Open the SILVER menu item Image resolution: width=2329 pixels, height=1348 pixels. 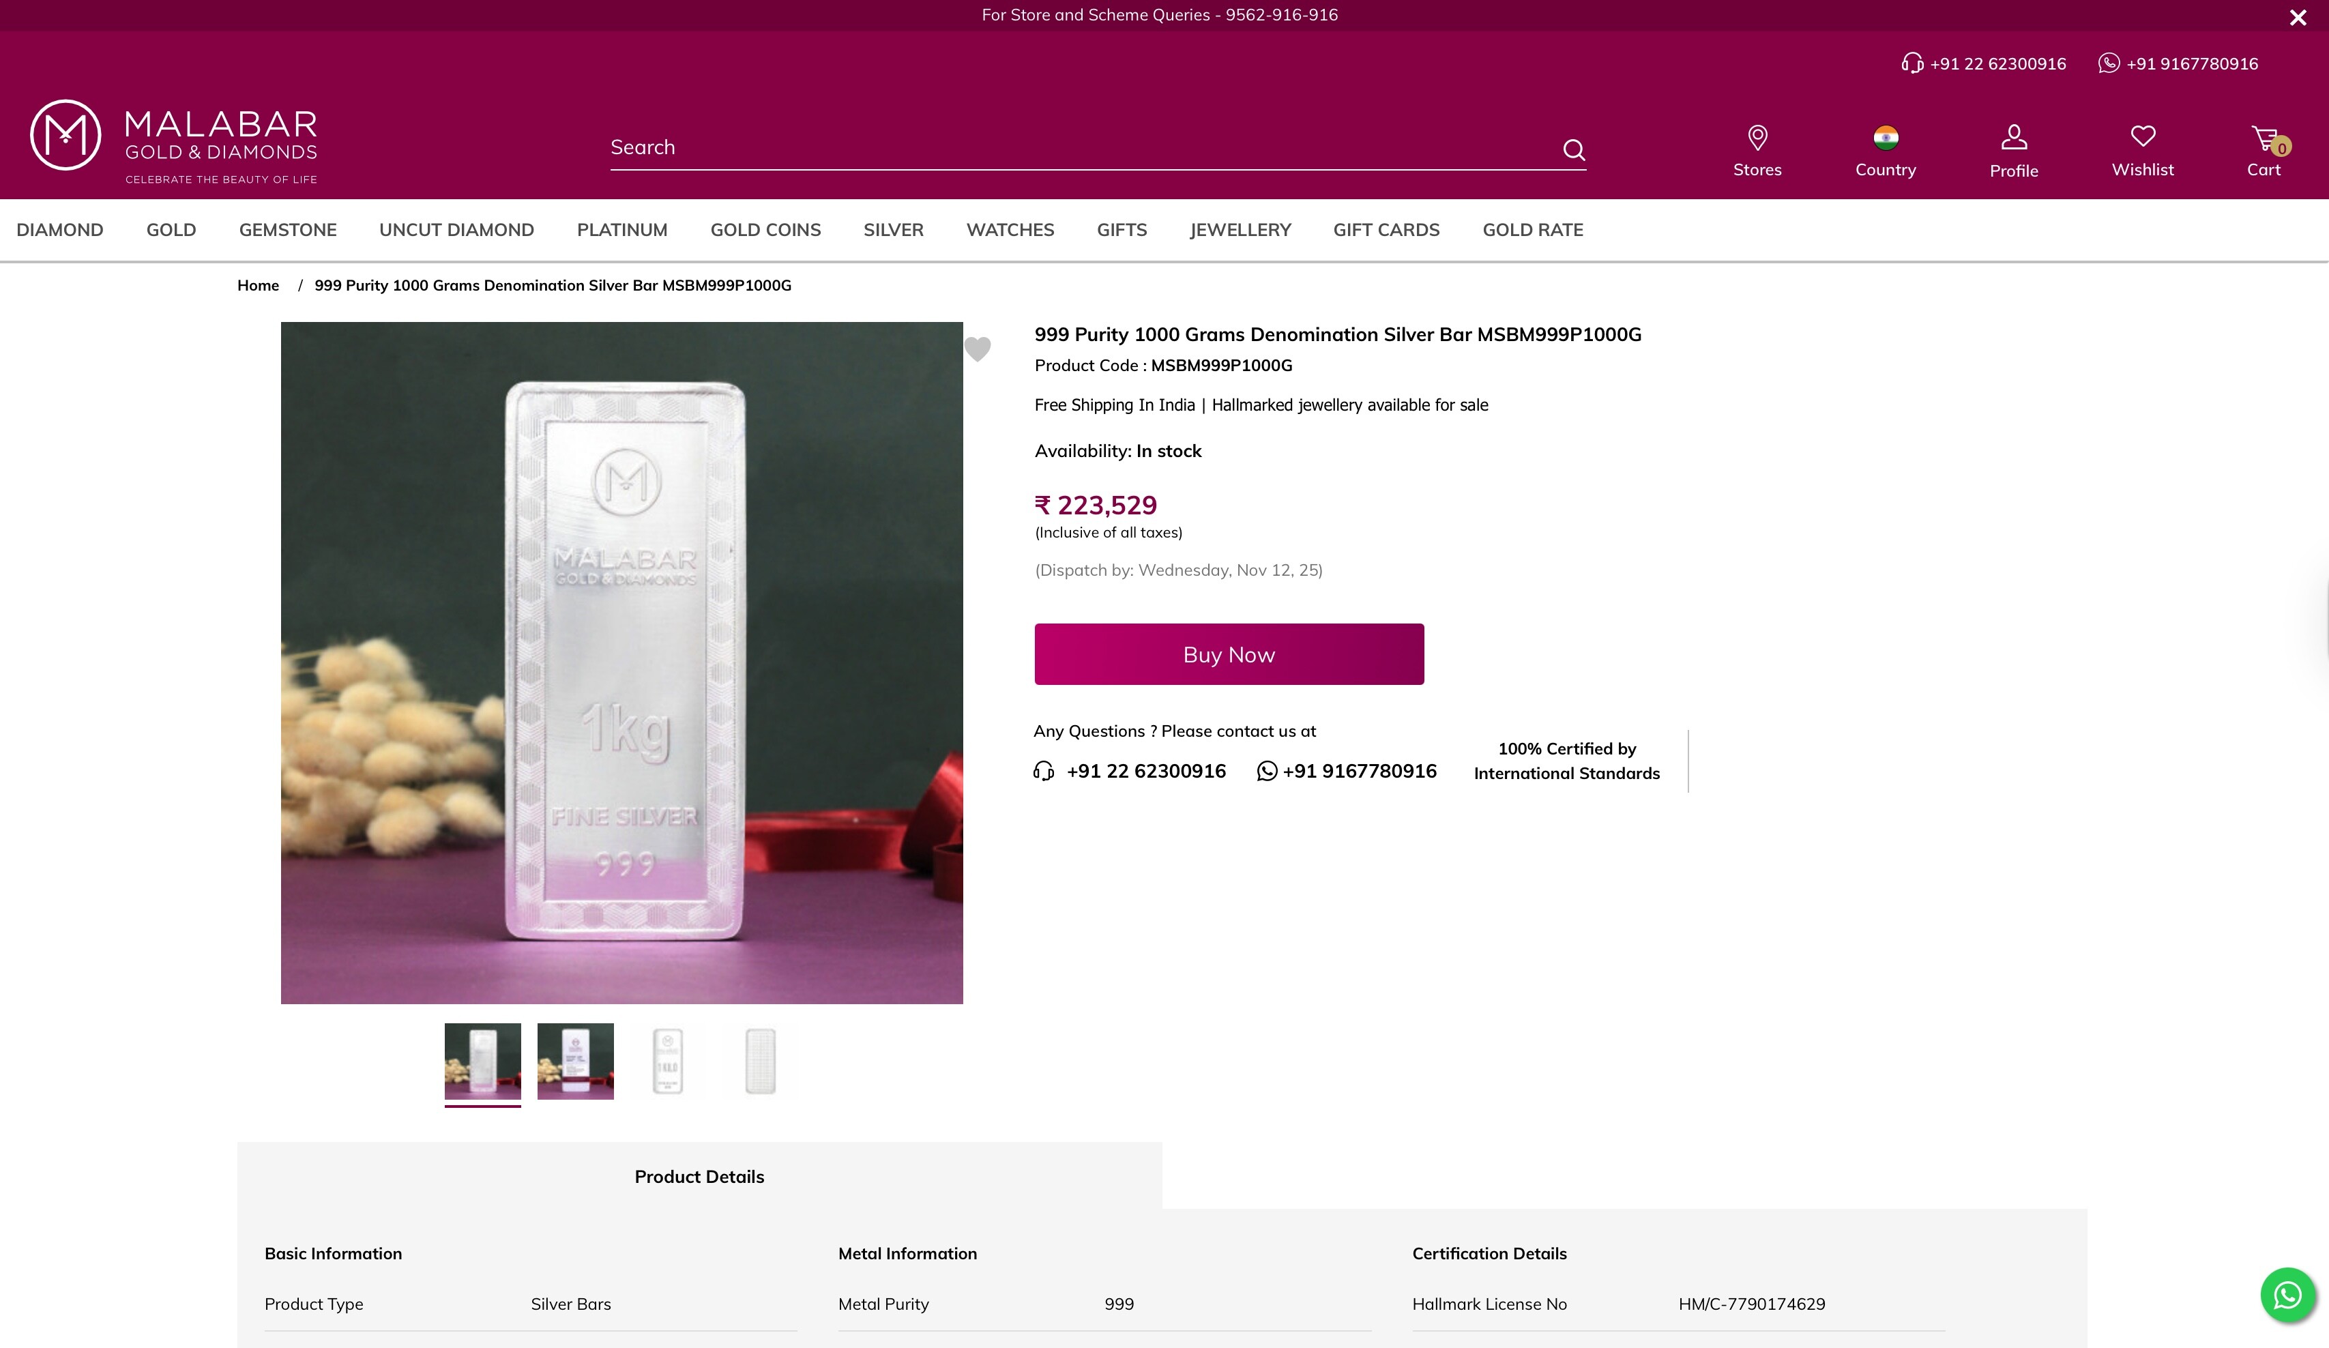coord(893,230)
